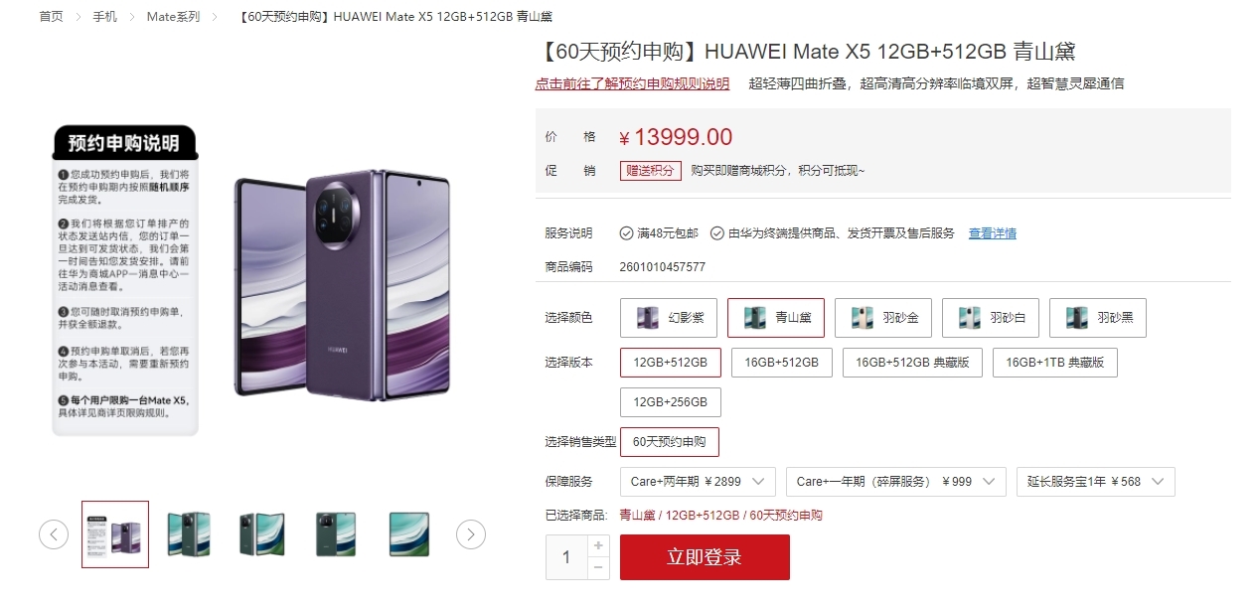Pick the 12GB+256GB version

(671, 402)
